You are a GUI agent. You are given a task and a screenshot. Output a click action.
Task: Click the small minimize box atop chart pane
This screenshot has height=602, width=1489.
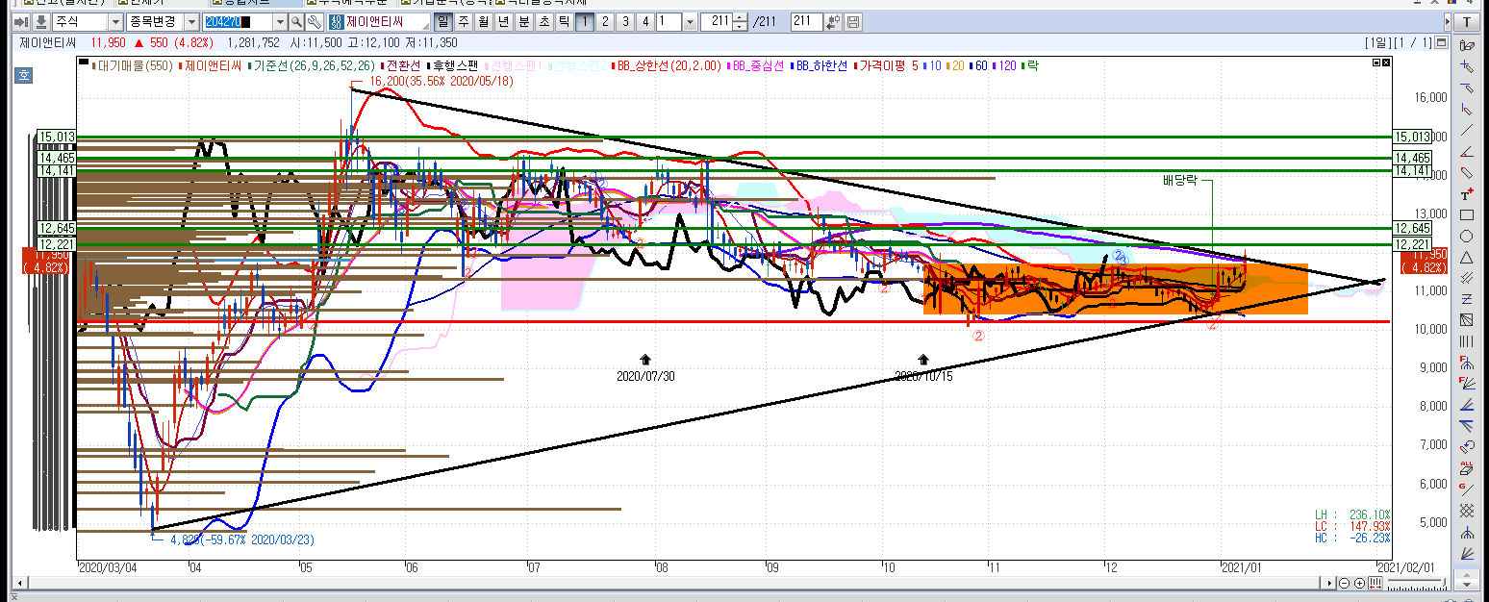click(x=1376, y=62)
